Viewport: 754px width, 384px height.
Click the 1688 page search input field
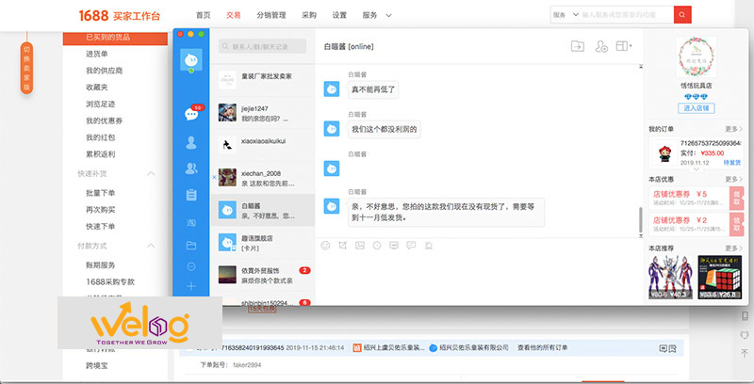[627, 15]
